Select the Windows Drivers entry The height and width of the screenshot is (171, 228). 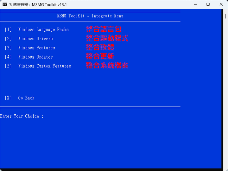click(35, 39)
